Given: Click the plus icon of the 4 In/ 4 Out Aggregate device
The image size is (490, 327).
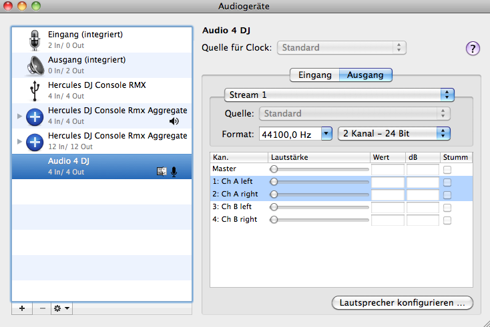Looking at the screenshot, I should click(35, 117).
